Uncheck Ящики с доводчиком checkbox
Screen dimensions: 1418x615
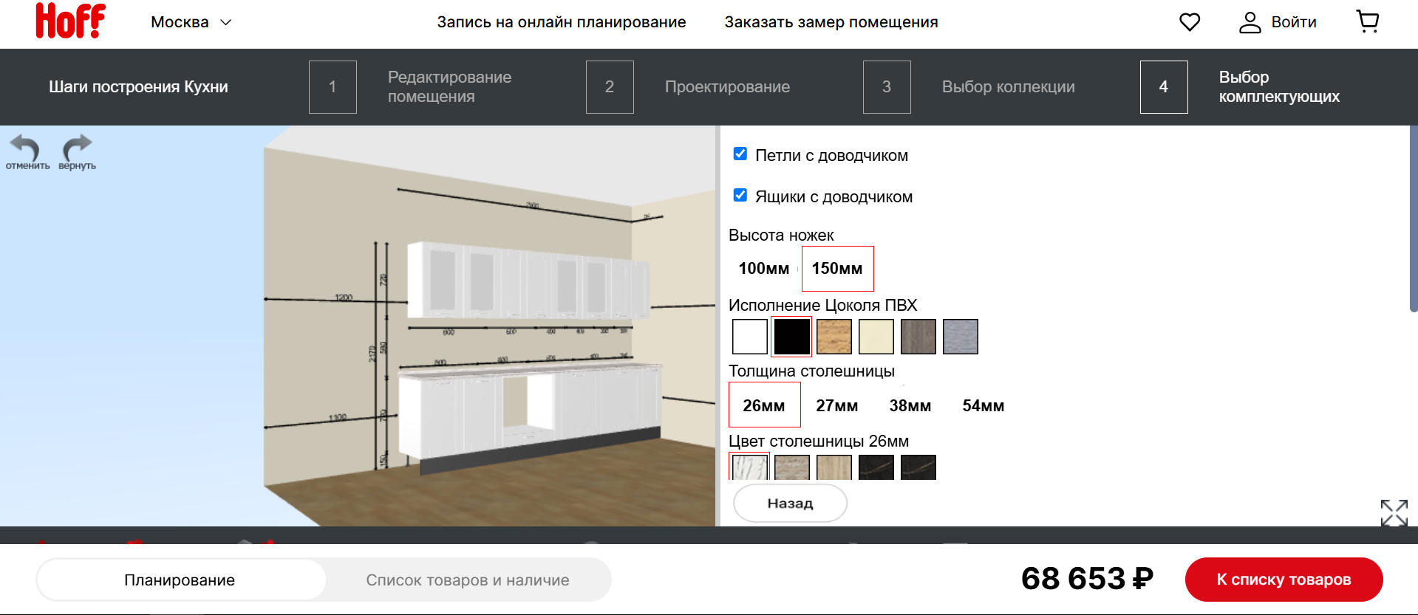coord(740,195)
